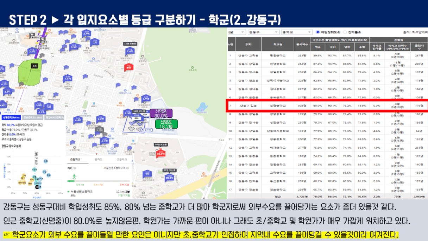Click the 신명중학교 cell in table
Screen dimensions: 428x241
pyautogui.click(x=278, y=105)
